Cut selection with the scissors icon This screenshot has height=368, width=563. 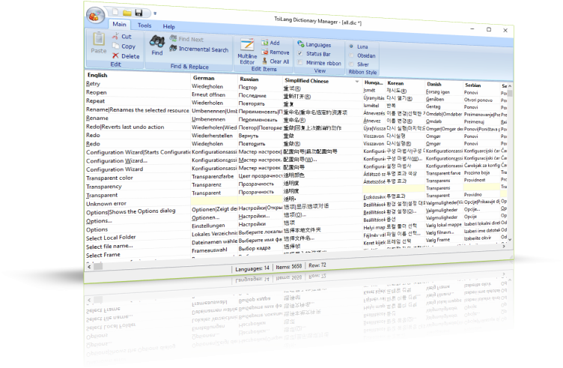tap(122, 36)
